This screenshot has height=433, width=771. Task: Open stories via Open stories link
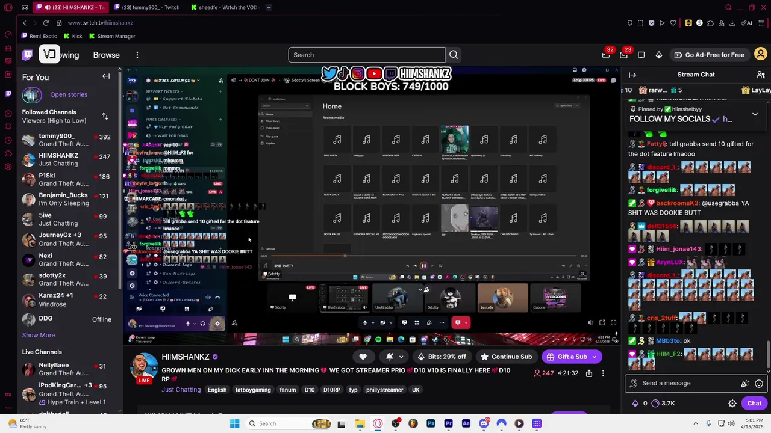coord(69,94)
